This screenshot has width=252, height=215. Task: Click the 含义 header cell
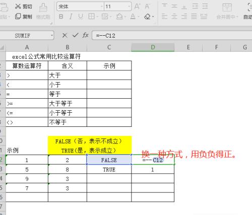pos(68,65)
